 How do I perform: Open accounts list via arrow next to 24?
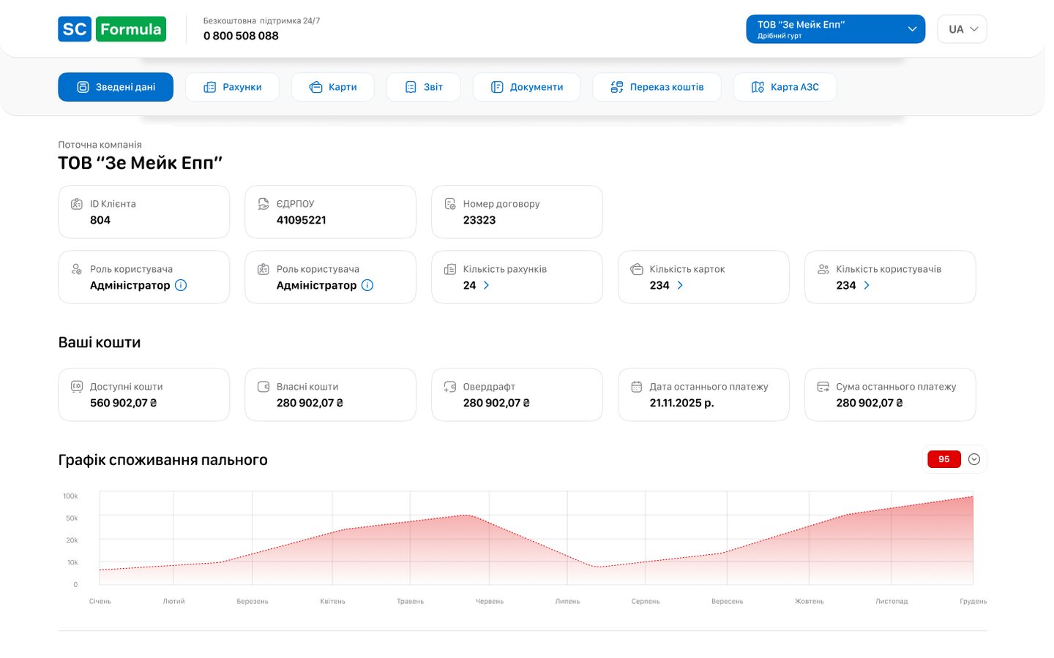coord(486,285)
